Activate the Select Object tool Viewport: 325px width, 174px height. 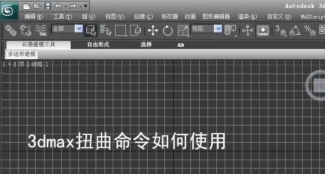point(91,31)
